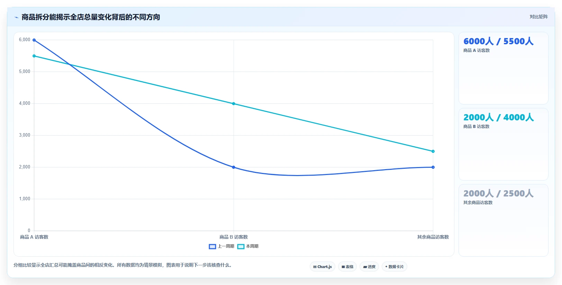Click the y-axis tick 3,000

[25, 135]
